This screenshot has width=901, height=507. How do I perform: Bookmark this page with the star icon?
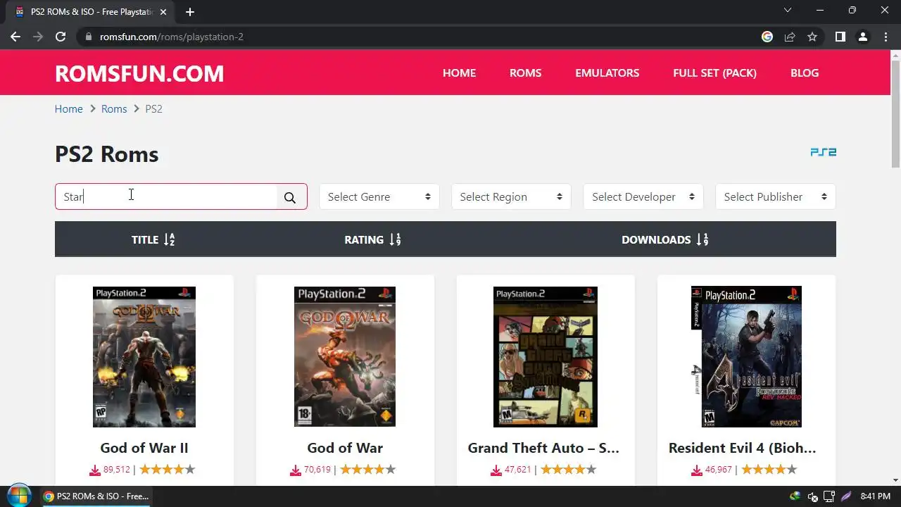[x=812, y=37]
